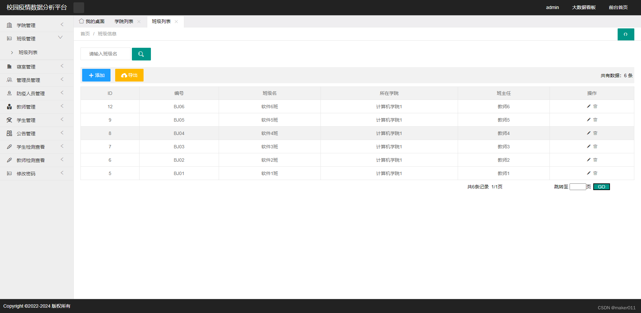Viewport: 641px width, 313px height.
Task: Expand the 防疫人员管理 menu chevron
Action: point(62,93)
